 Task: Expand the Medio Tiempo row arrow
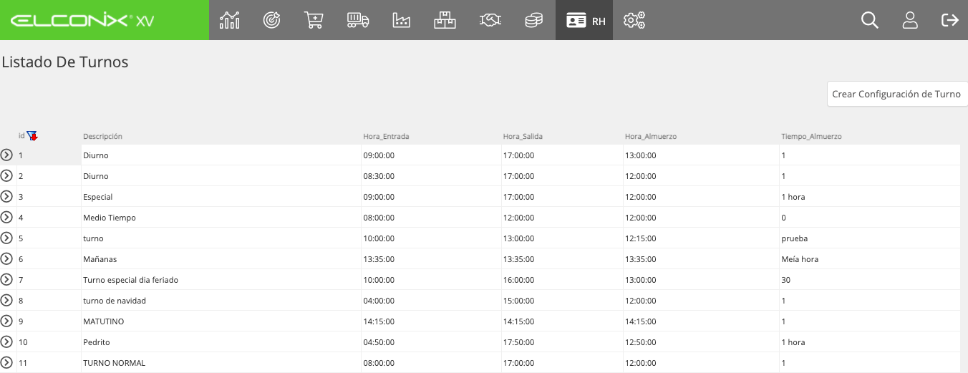[7, 217]
